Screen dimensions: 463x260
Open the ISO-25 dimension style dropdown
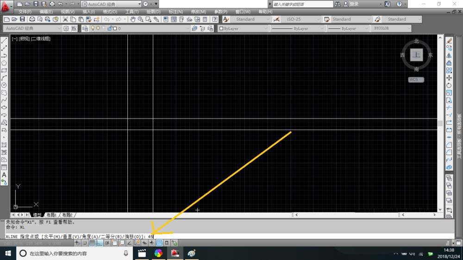pos(301,19)
